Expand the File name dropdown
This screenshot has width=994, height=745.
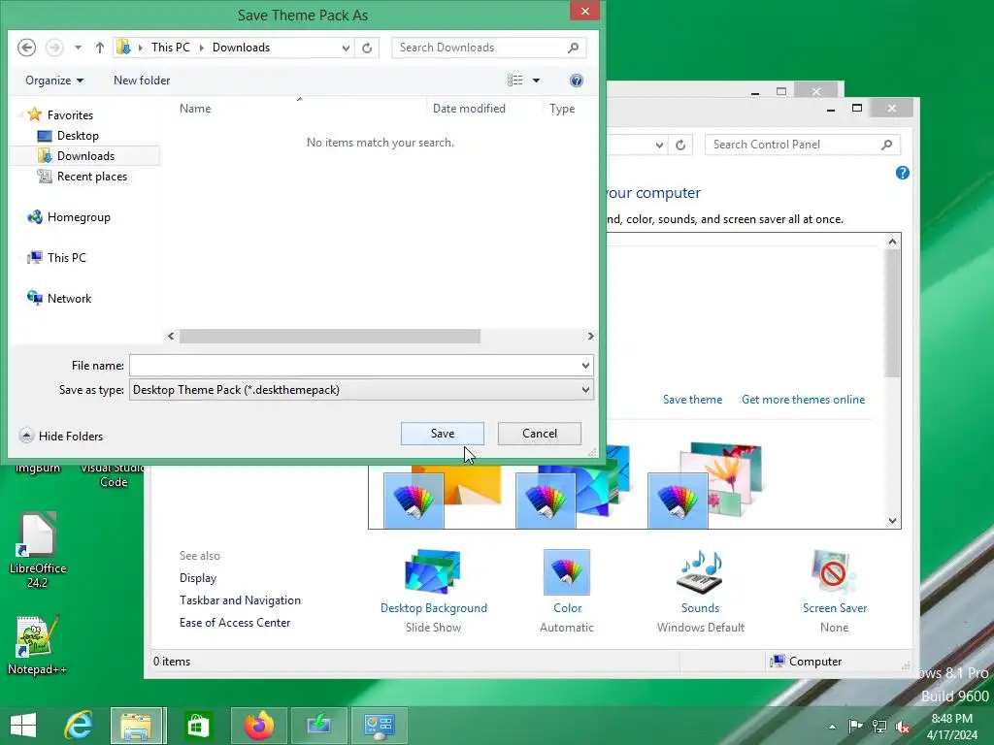585,366
